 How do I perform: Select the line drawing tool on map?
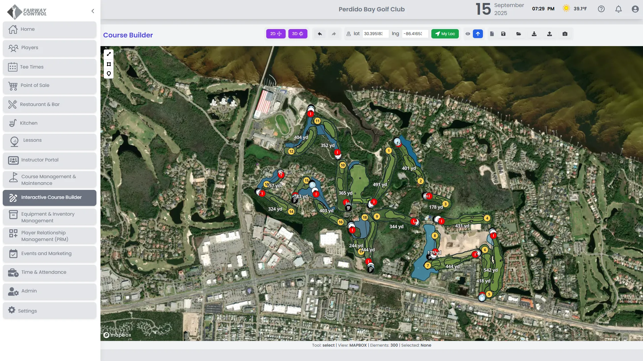click(109, 54)
